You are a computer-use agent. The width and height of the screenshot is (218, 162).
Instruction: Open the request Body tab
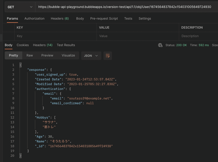pos(80,19)
